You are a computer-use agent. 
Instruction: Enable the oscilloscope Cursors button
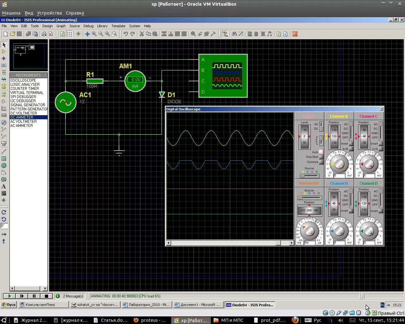pos(321,162)
